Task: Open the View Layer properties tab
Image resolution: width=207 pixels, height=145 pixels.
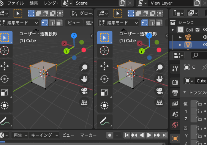Action: click(x=175, y=104)
